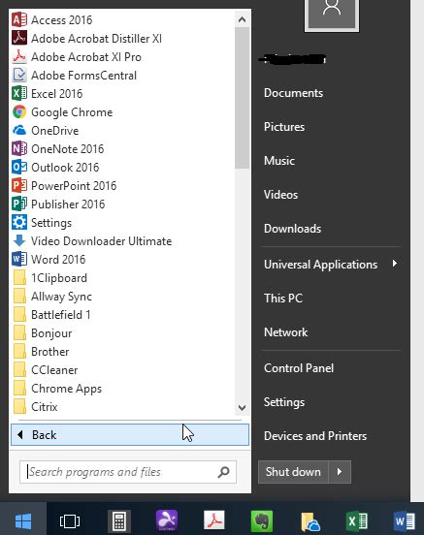Click the programs list scroll down arrow
The image size is (424, 535).
click(242, 407)
